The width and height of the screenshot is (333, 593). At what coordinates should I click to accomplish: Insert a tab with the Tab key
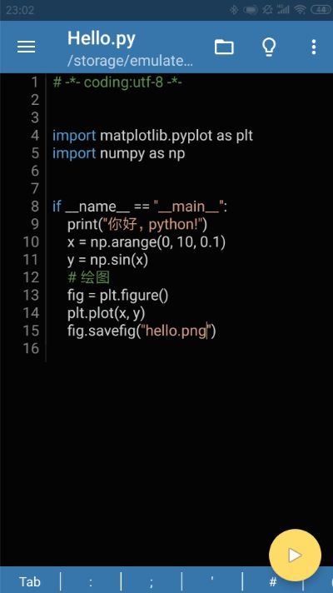(30, 581)
